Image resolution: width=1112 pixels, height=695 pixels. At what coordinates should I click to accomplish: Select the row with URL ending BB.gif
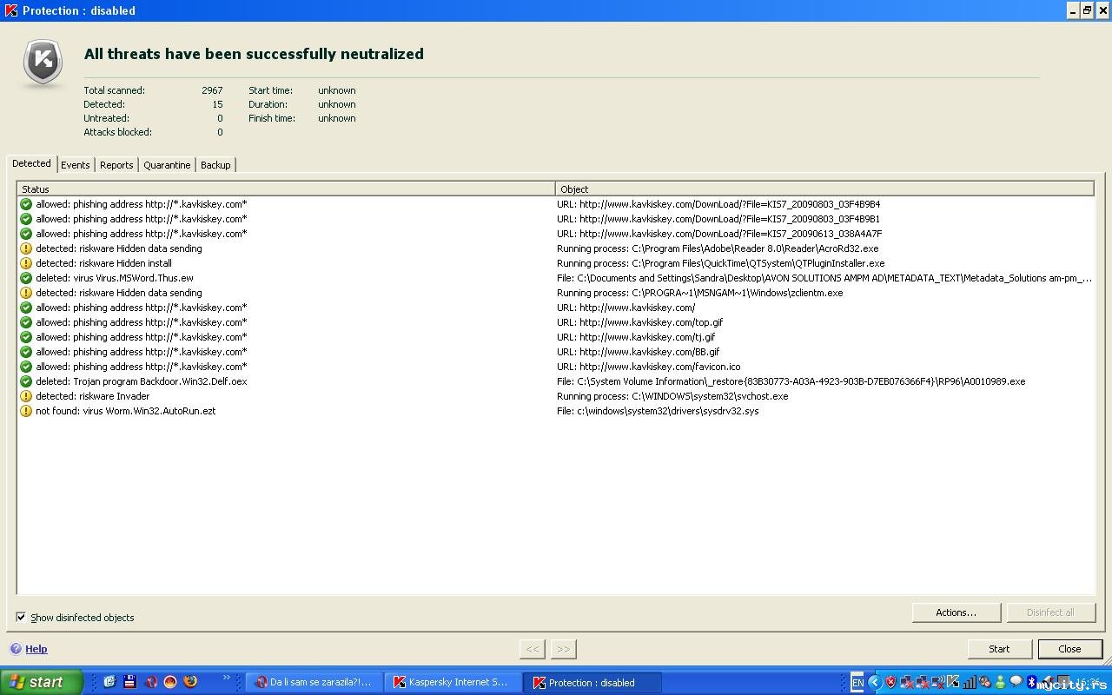point(556,352)
